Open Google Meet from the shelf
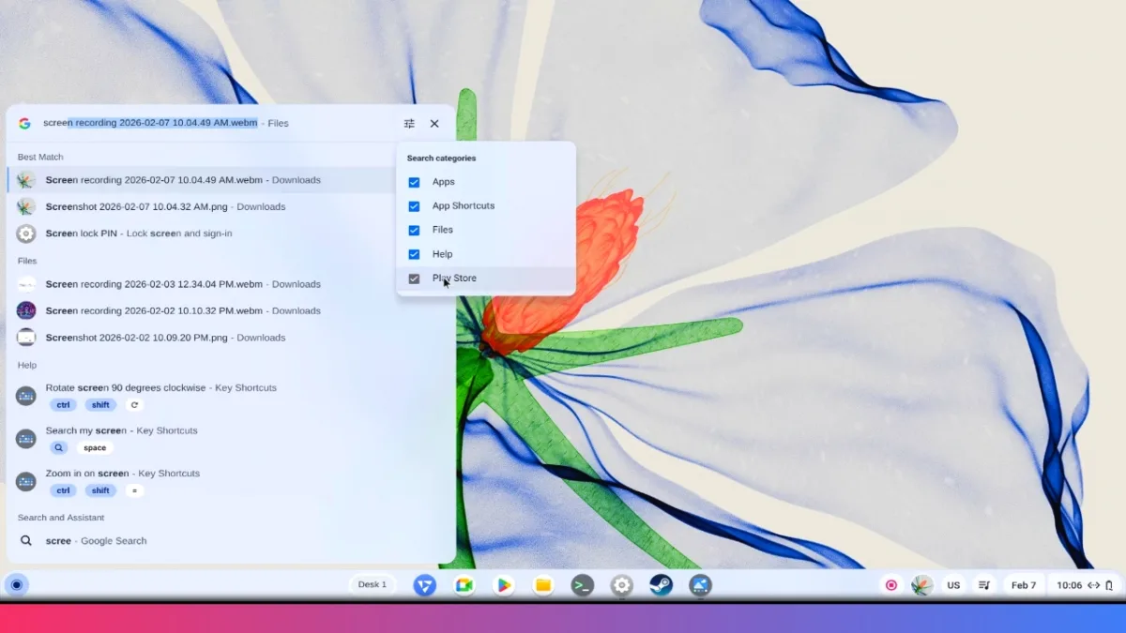This screenshot has height=633, width=1126. (464, 585)
